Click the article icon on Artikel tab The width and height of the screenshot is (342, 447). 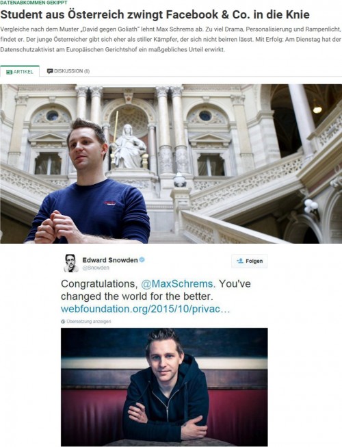[x=10, y=72]
